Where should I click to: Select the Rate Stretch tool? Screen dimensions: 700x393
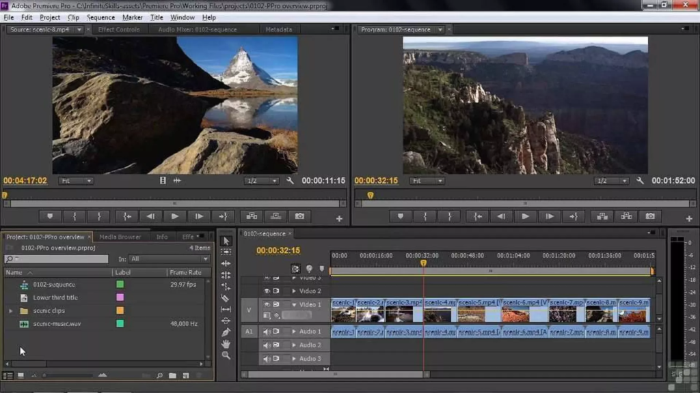tap(226, 287)
